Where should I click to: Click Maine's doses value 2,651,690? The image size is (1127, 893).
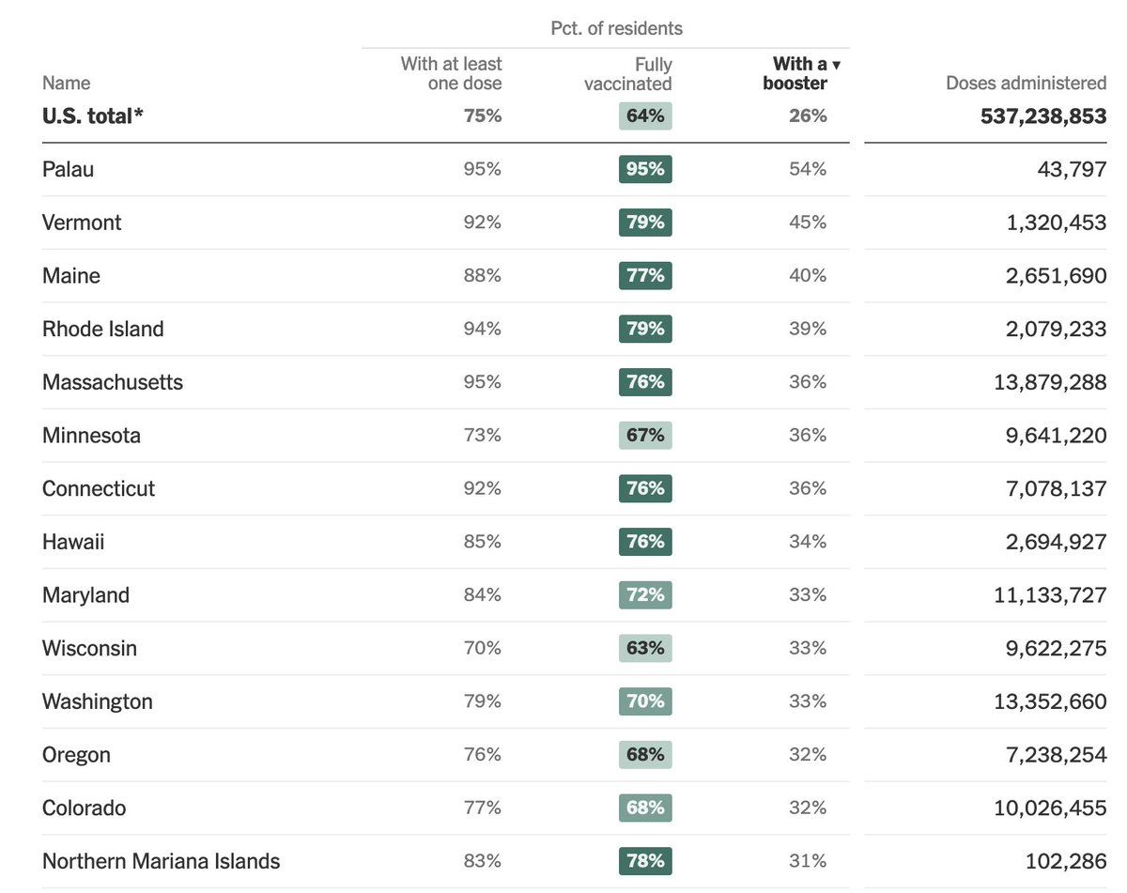(1056, 276)
